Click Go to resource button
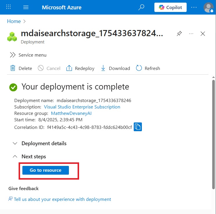Image resolution: width=216 pixels, height=214 pixels. coord(46,170)
